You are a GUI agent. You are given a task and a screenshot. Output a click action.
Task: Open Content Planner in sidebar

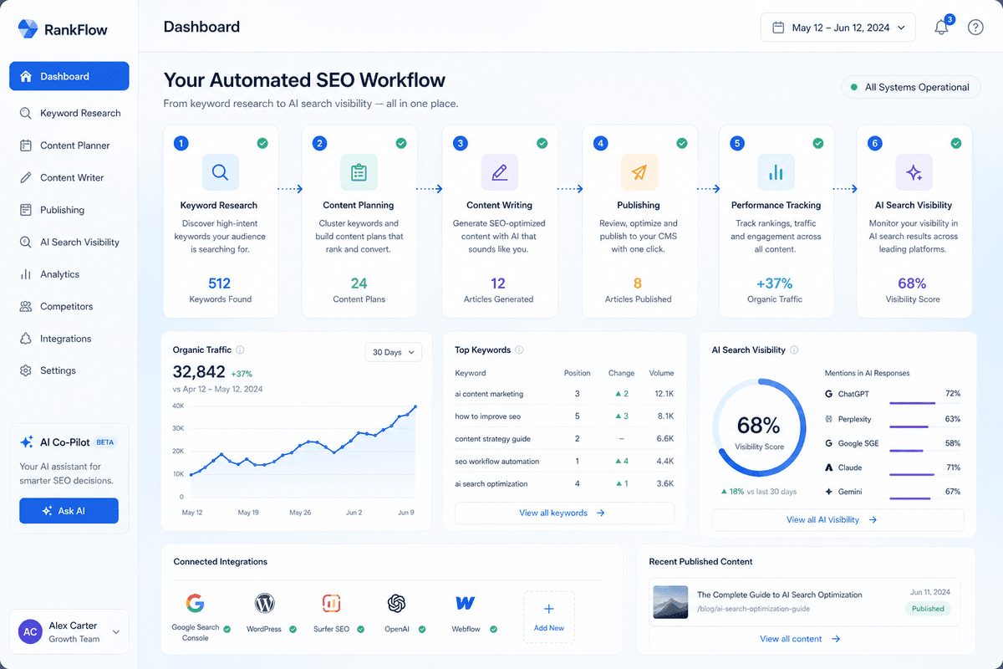(69, 146)
